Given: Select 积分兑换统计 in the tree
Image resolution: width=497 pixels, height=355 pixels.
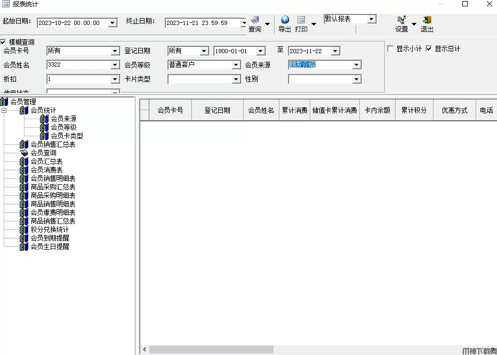Looking at the screenshot, I should pyautogui.click(x=50, y=229).
